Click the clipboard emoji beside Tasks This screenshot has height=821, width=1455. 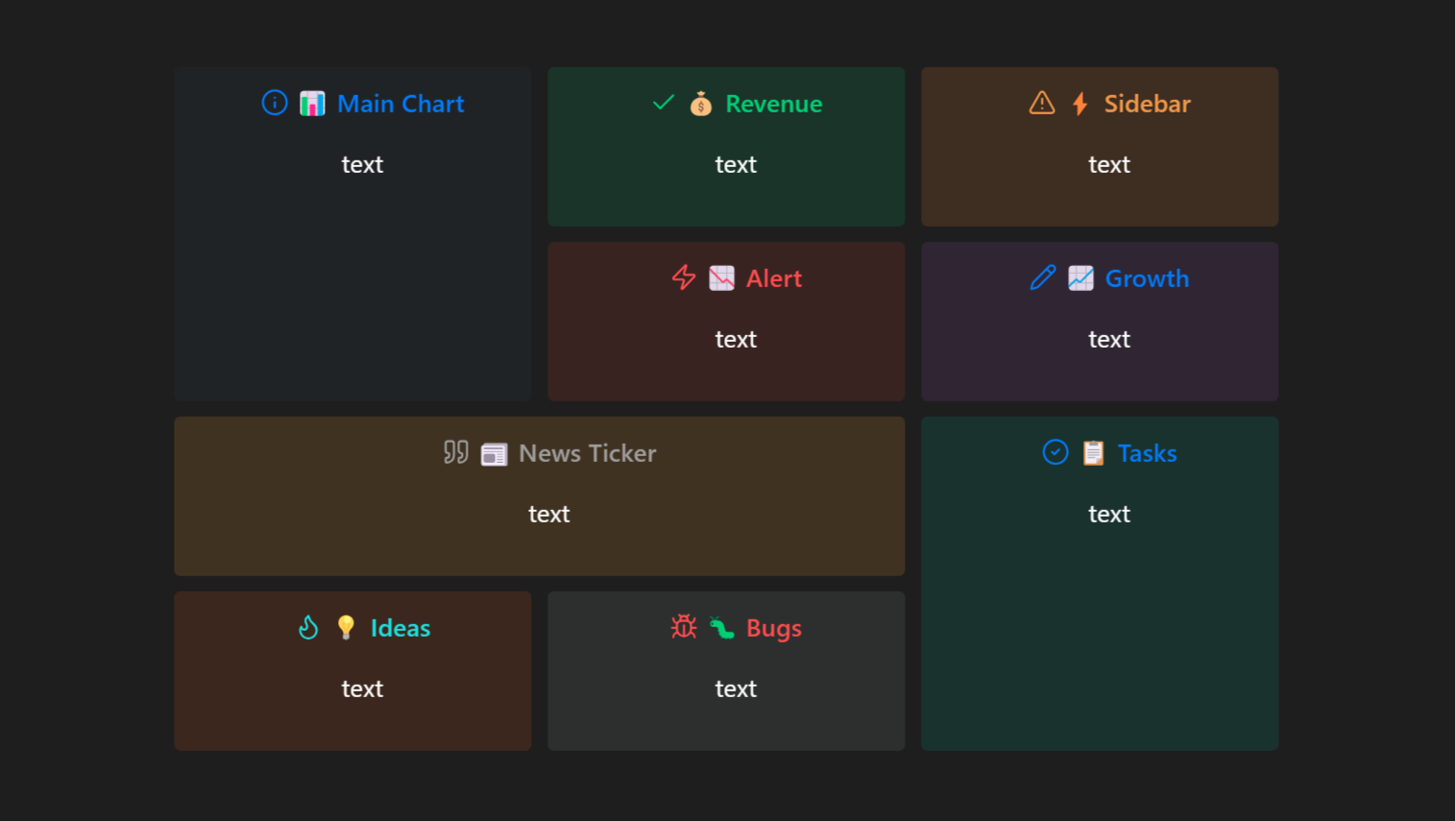[1094, 453]
